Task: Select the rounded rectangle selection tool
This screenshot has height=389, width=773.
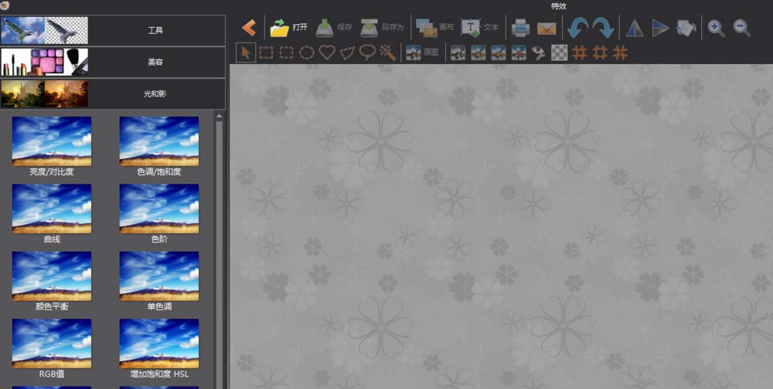Action: click(287, 52)
